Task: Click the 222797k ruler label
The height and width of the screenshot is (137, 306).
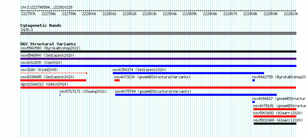Action: 29,14
